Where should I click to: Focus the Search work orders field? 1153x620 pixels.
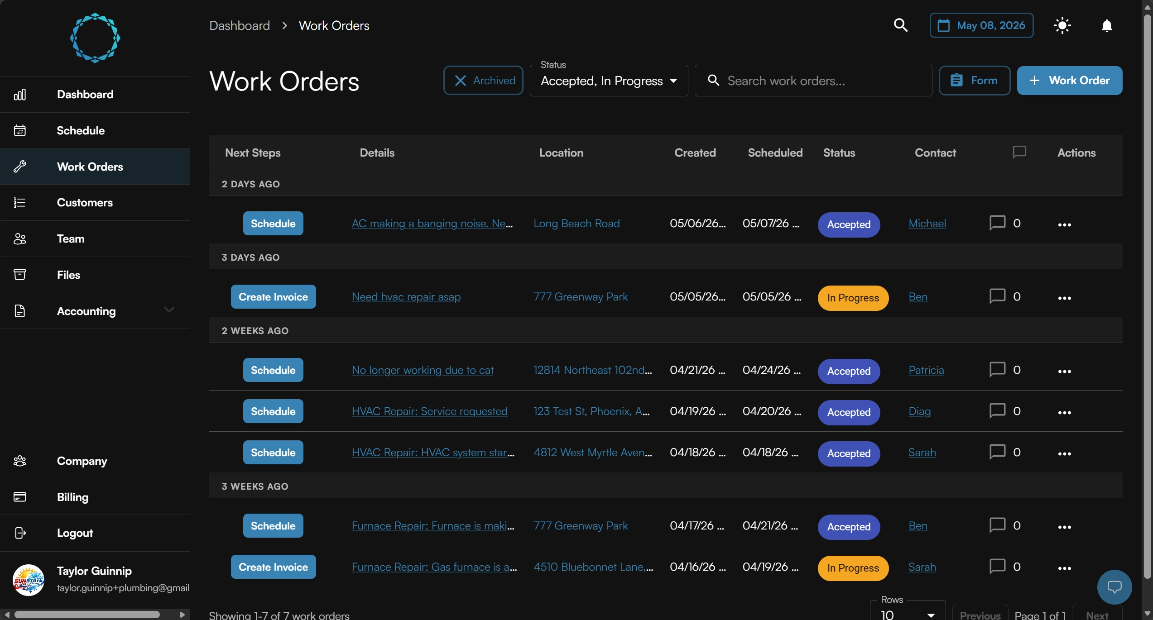[x=813, y=81]
